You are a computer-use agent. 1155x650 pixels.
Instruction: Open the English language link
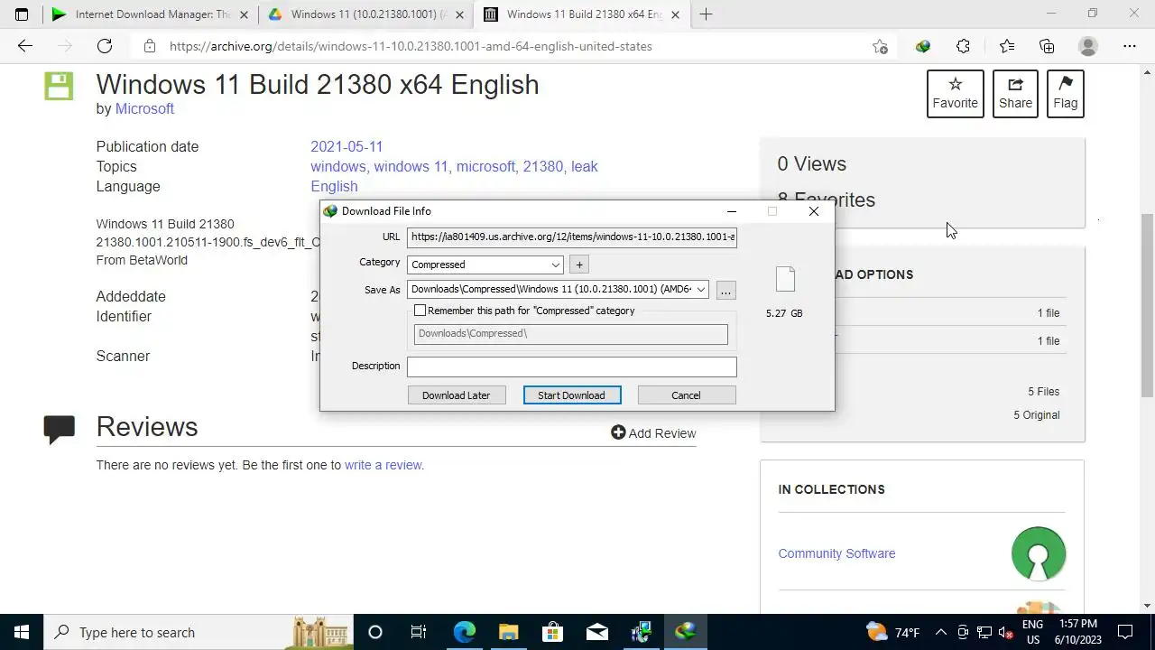tap(334, 186)
